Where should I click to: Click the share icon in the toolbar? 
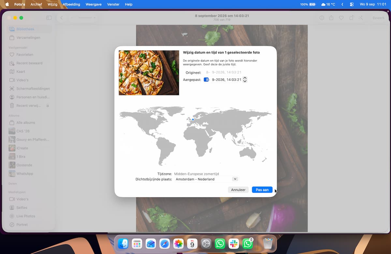point(331,18)
